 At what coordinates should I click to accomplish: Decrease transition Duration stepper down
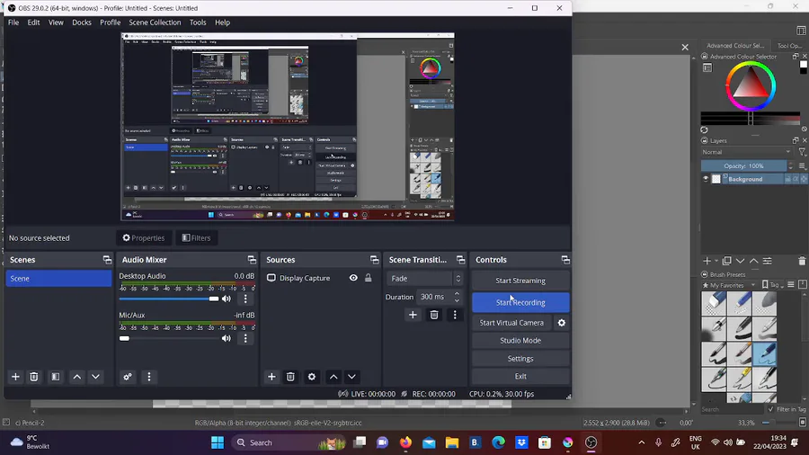click(457, 300)
